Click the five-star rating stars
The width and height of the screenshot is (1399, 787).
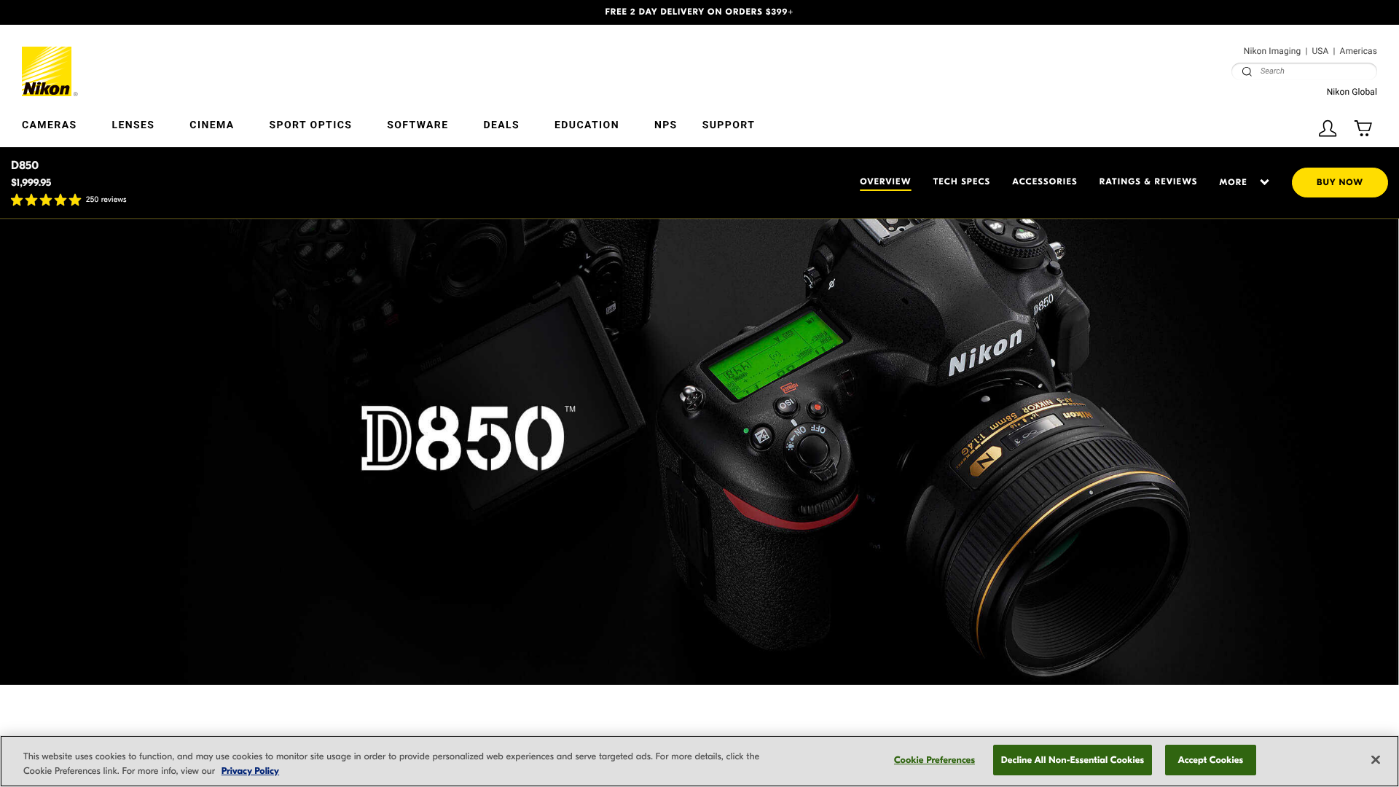[x=45, y=200]
